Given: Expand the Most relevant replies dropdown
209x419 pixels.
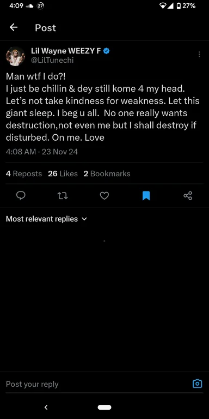Looking at the screenshot, I should [x=46, y=219].
